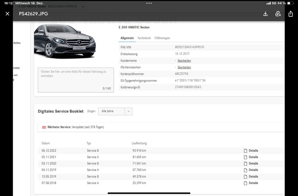Click Bearbeiten next to Kfz-Kennzeichen

point(184,68)
